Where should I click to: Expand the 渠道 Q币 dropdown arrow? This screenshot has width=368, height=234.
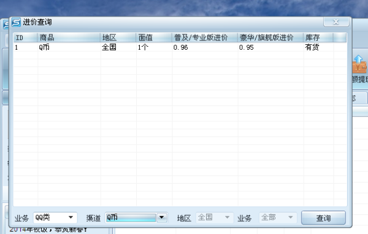162,217
